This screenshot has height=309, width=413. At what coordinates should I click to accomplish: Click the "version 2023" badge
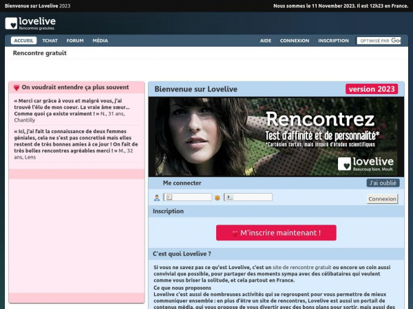click(372, 89)
